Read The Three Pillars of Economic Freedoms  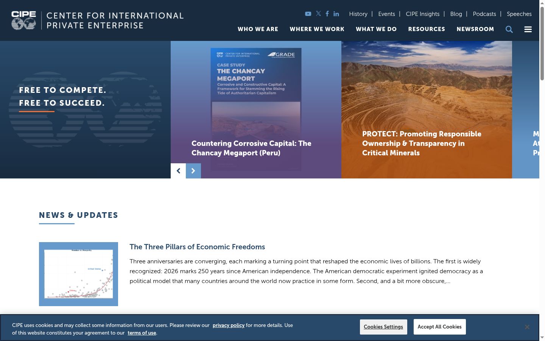[197, 247]
